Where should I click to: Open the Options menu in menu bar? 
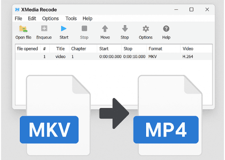pos(50,19)
